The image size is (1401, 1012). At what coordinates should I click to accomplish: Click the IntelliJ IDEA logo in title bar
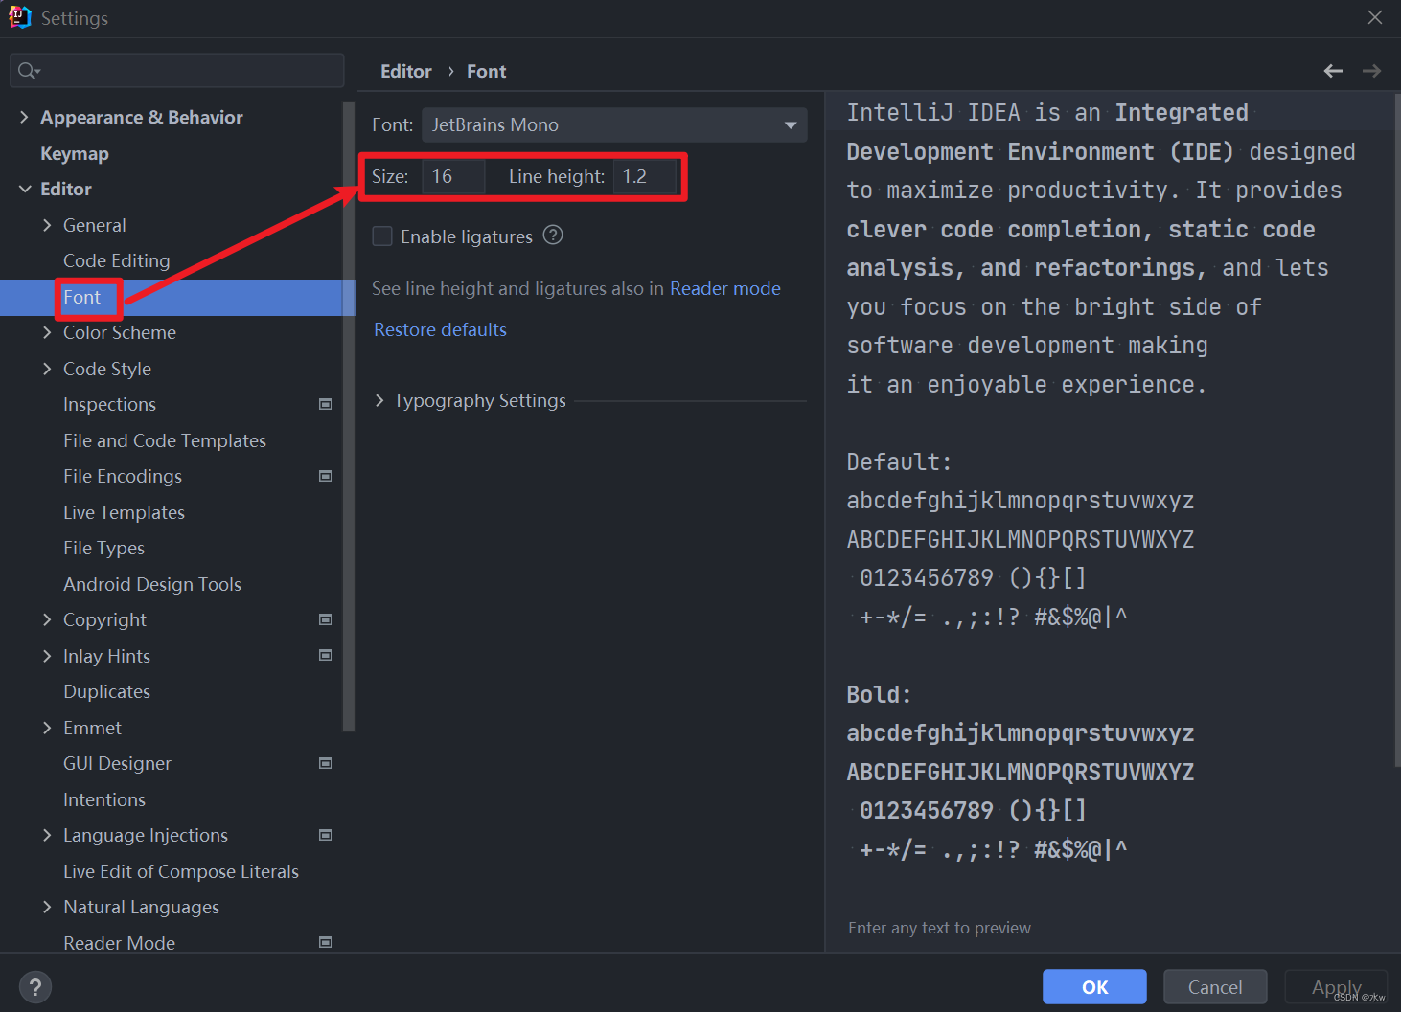[19, 17]
